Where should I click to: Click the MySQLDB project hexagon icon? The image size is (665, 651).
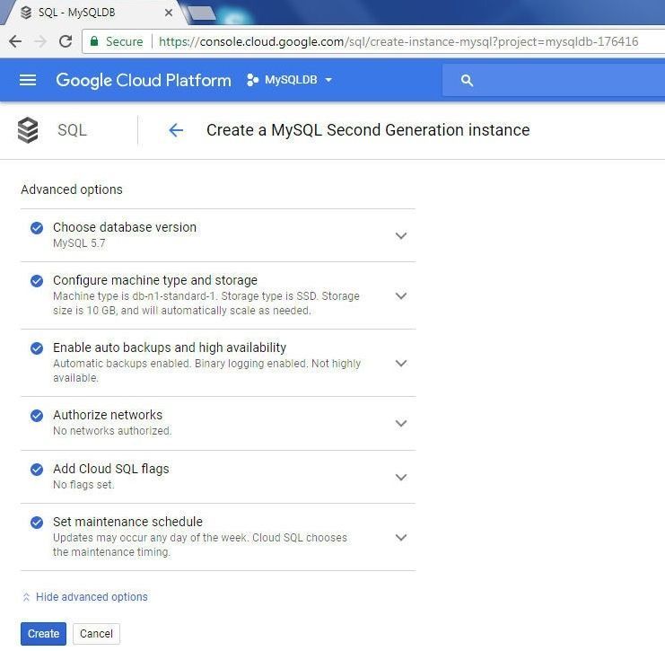[252, 80]
